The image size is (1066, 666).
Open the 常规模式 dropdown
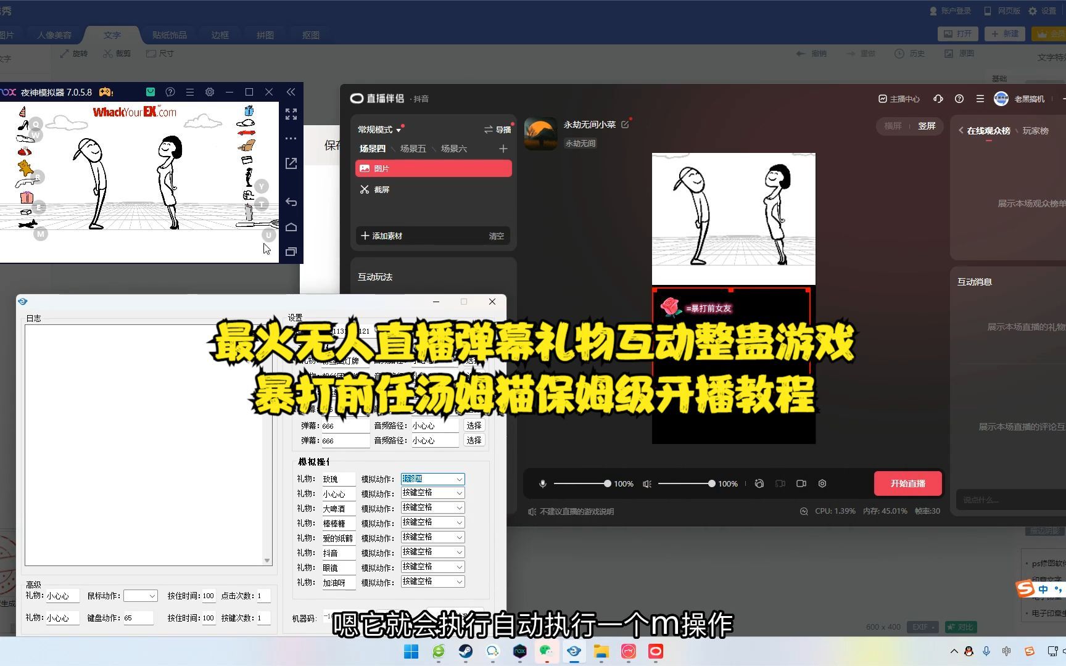[x=378, y=129]
